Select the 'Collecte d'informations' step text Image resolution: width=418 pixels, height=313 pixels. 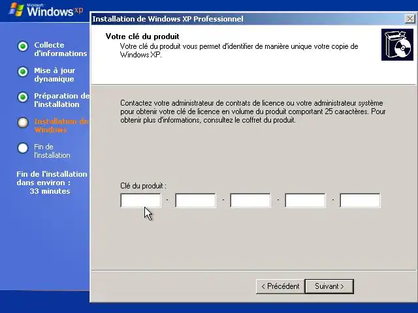pos(61,50)
